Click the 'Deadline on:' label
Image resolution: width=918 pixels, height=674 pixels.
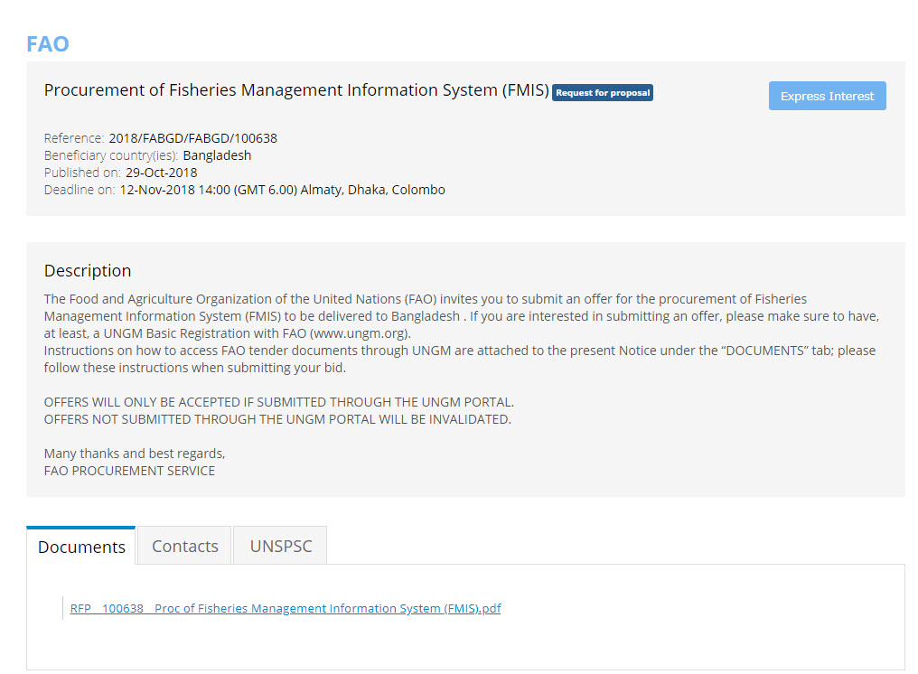(80, 190)
